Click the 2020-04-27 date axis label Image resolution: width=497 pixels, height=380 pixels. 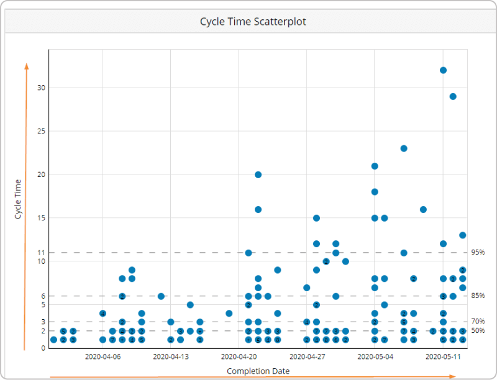[x=307, y=357]
